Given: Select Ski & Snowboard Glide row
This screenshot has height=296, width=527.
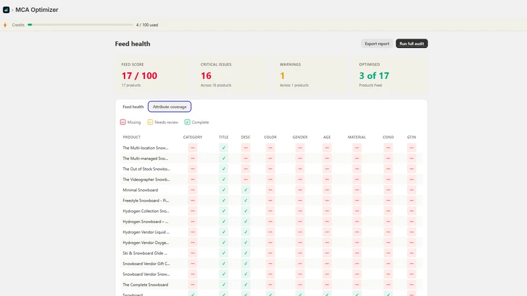Looking at the screenshot, I should coord(271,253).
